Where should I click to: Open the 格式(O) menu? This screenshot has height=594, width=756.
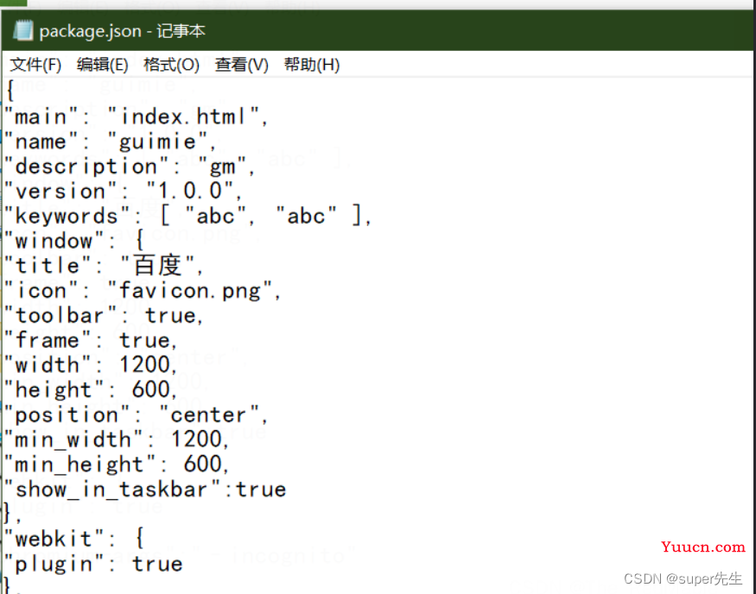[x=171, y=65]
